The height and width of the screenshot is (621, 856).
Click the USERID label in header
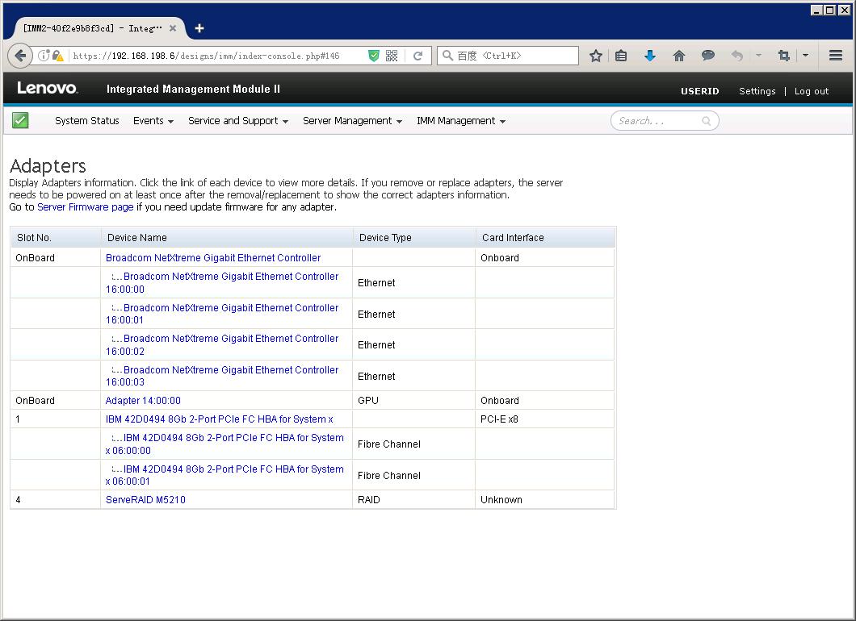[699, 91]
